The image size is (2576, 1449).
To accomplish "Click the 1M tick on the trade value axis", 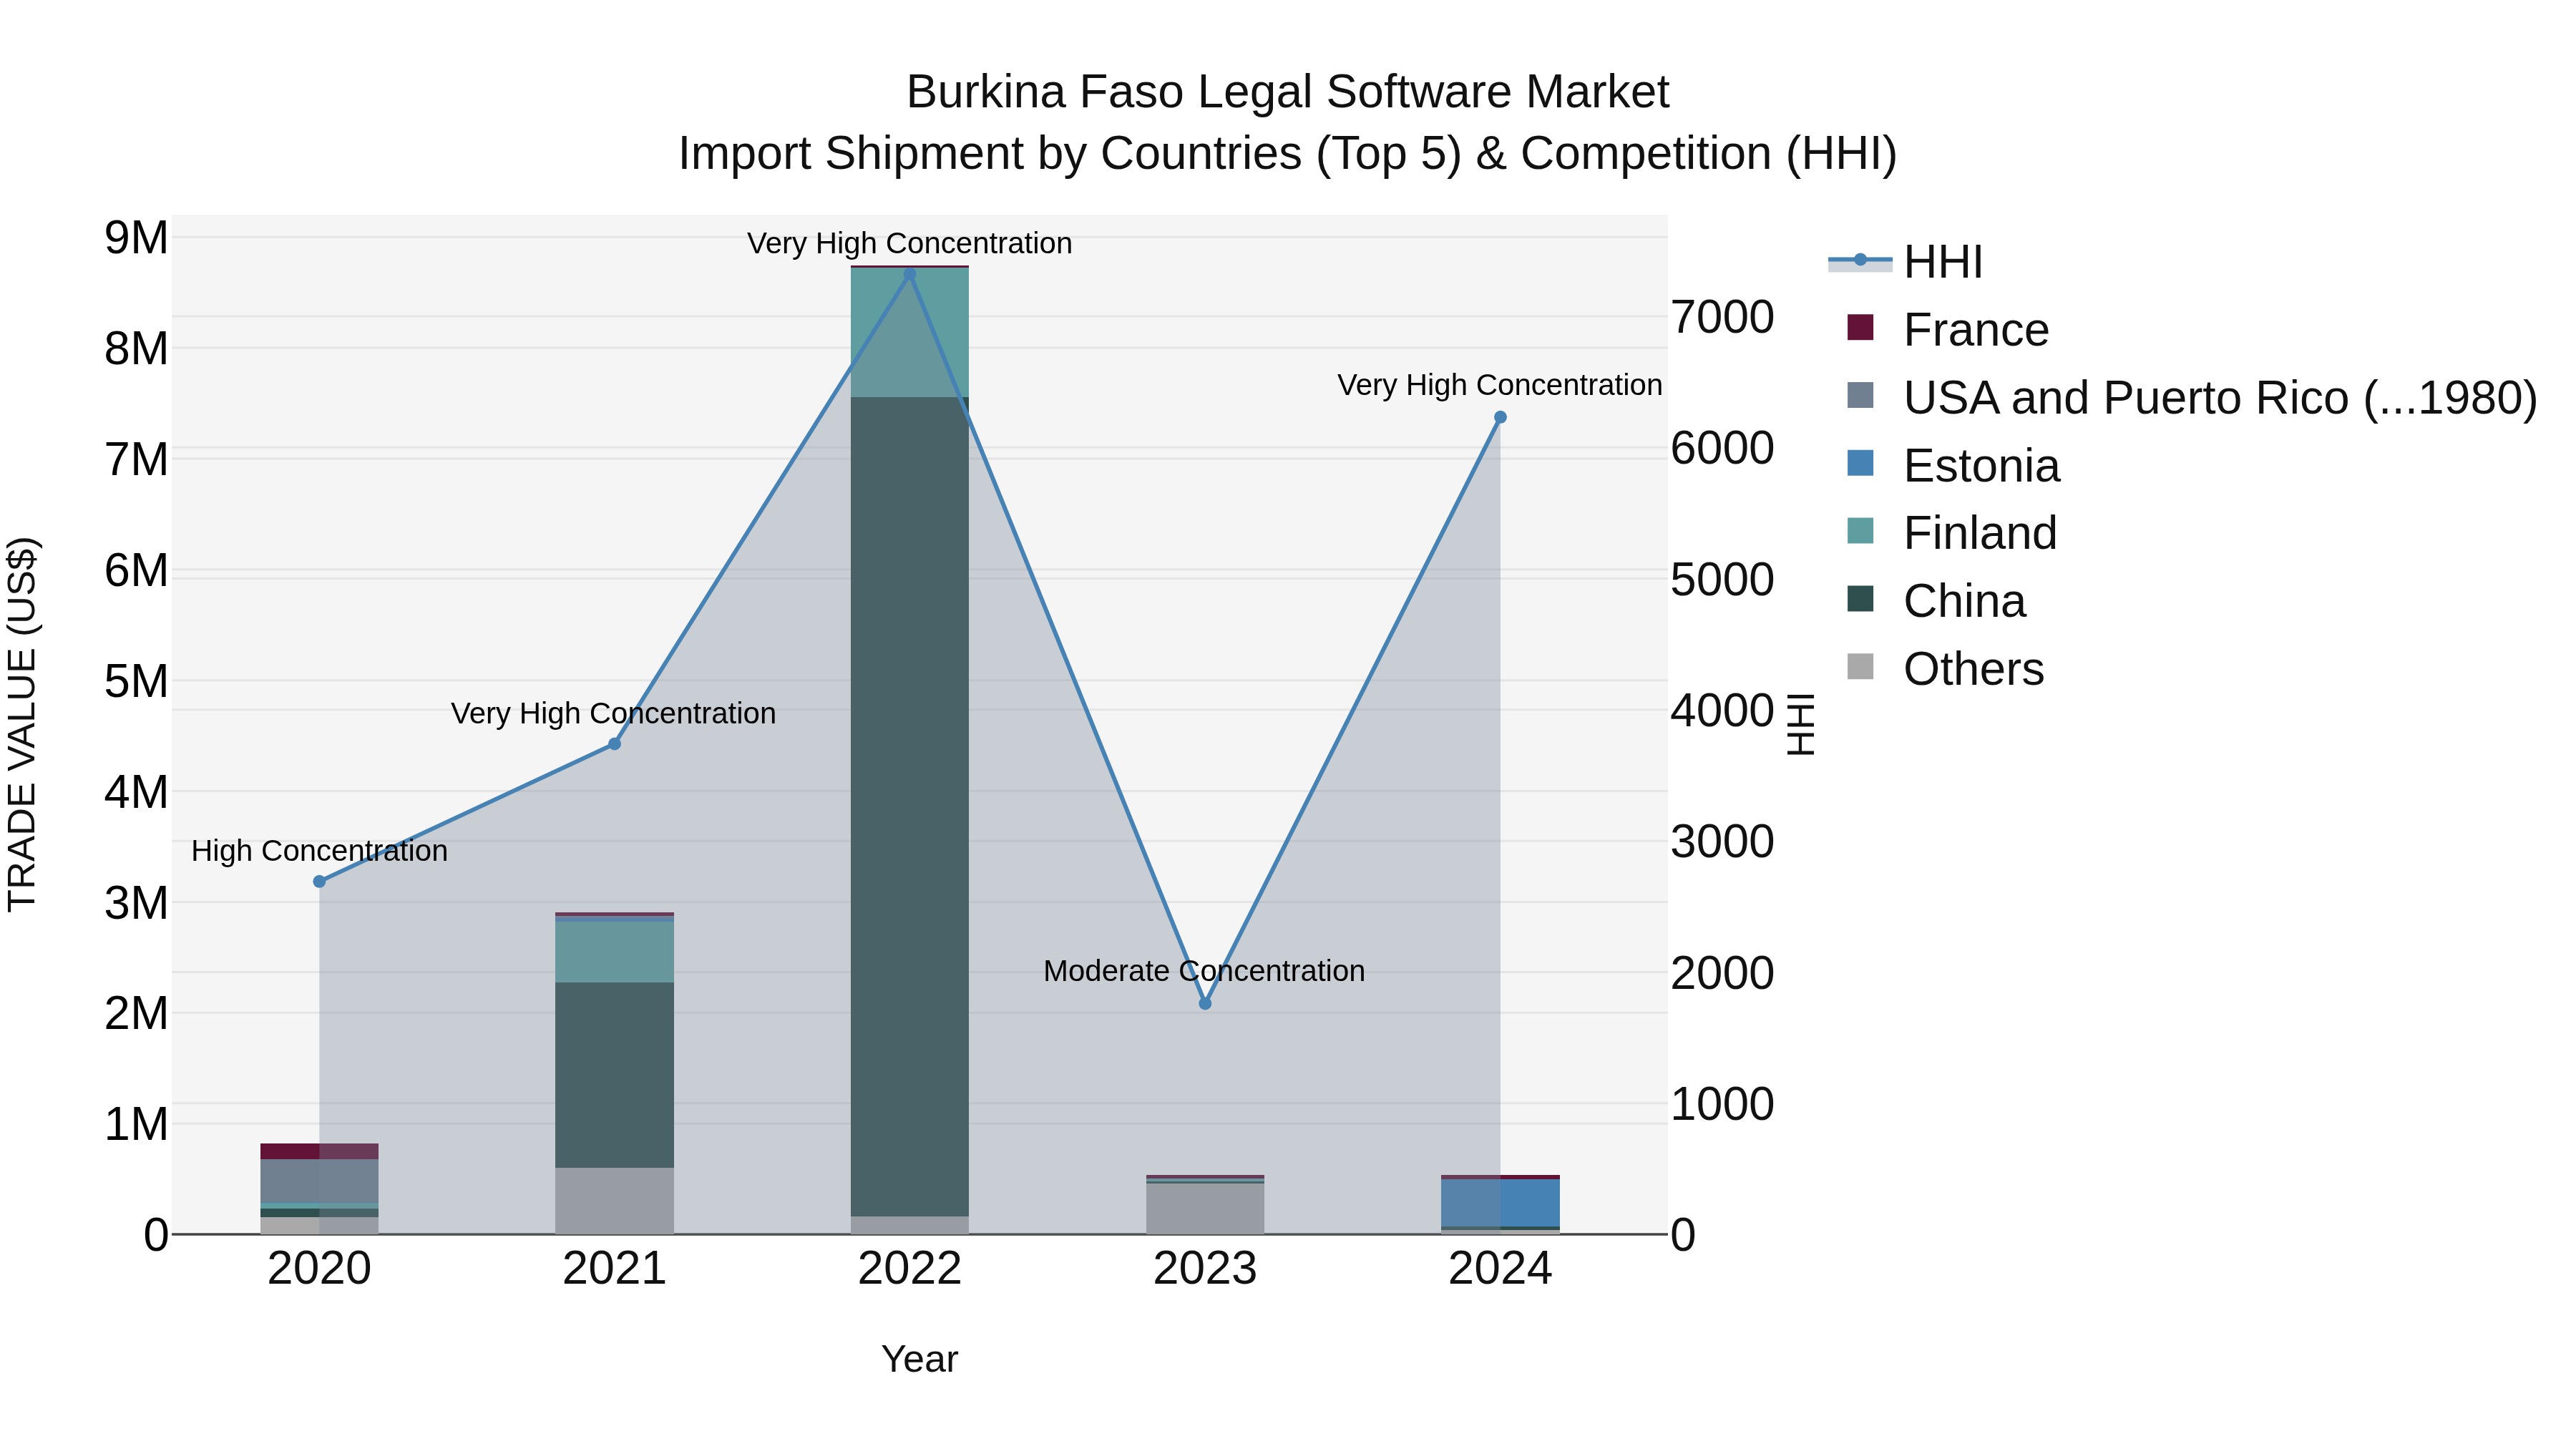I will (x=136, y=1125).
